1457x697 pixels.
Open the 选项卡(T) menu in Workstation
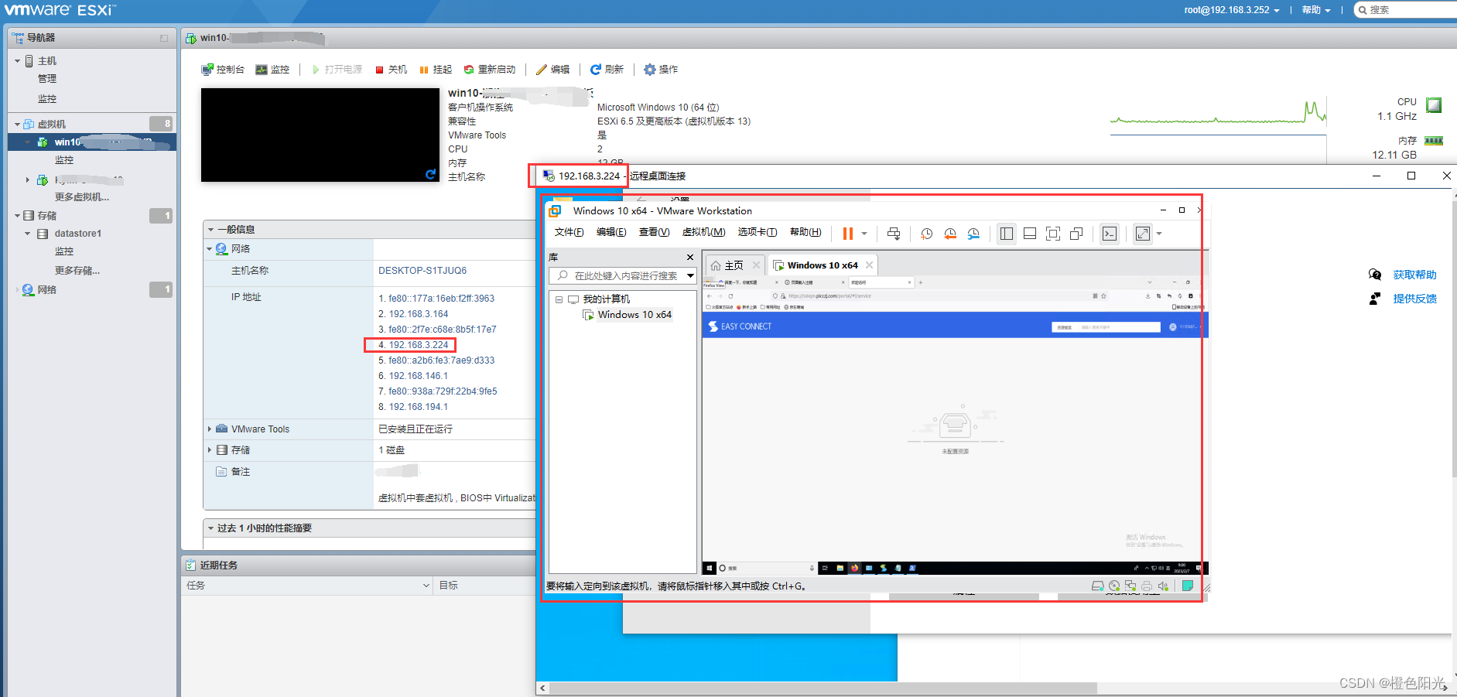click(758, 232)
